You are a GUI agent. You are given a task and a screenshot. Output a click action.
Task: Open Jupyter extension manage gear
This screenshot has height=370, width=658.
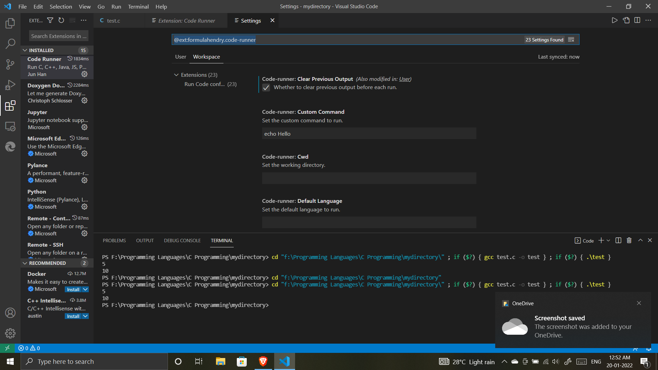pyautogui.click(x=84, y=127)
